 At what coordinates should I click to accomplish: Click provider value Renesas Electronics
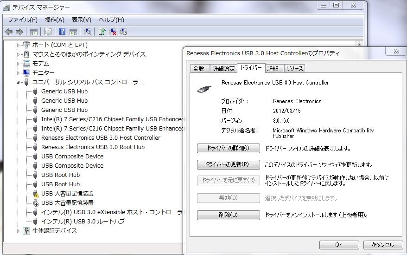[x=297, y=101]
